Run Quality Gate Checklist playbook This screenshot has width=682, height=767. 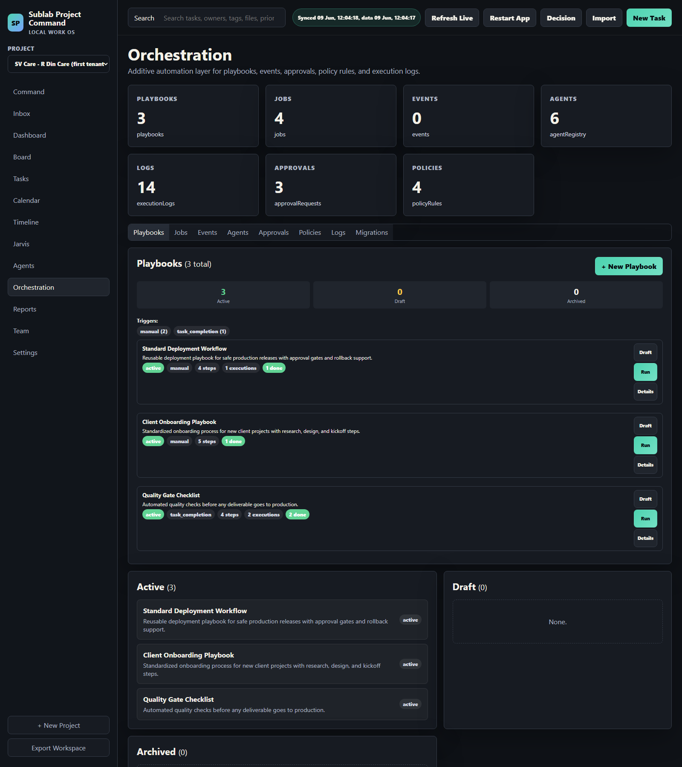645,519
